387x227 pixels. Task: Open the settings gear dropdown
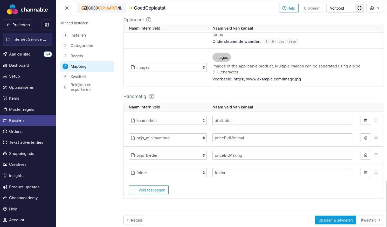(x=375, y=8)
